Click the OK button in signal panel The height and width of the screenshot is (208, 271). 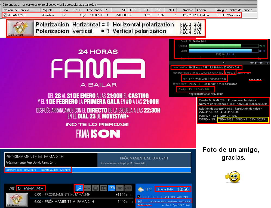261,63
